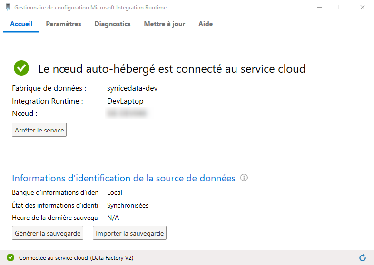Click the N/A last backup time value
The width and height of the screenshot is (374, 265).
pos(113,218)
